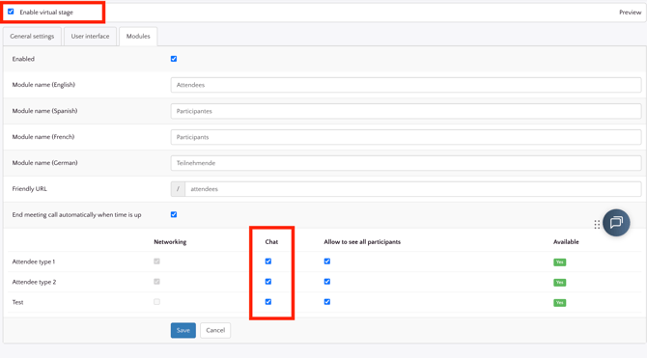Click Available Yes badge for Test
This screenshot has height=358, width=647.
(x=559, y=302)
